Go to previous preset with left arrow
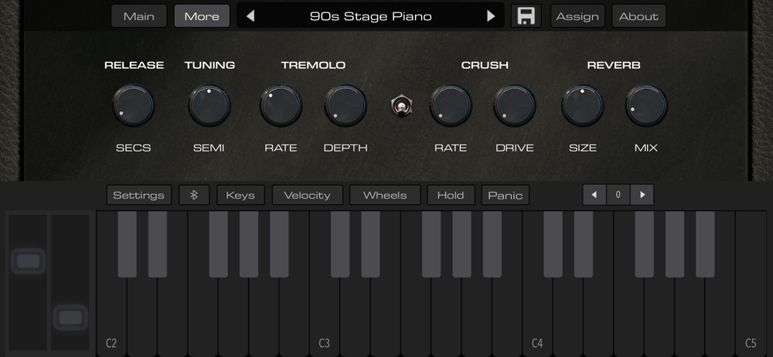Image resolution: width=773 pixels, height=357 pixels. point(250,16)
